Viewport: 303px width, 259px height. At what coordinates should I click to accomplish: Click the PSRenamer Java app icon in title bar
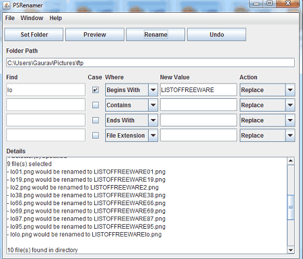pyautogui.click(x=7, y=5)
